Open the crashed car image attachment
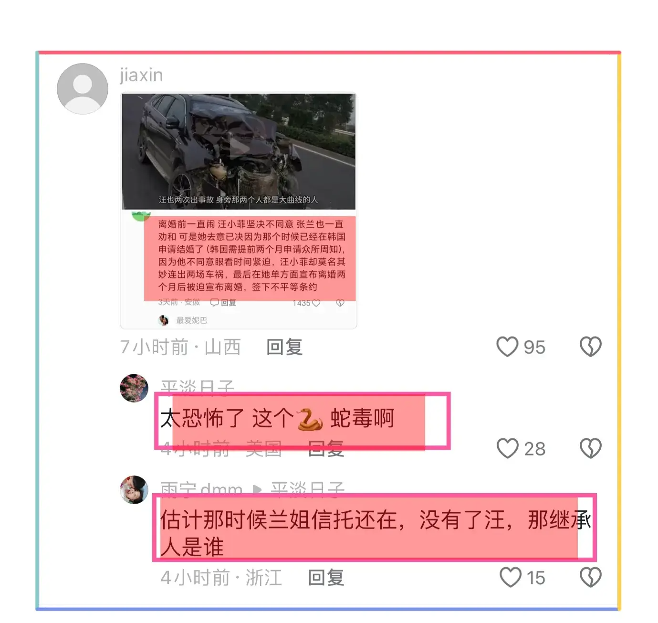 tap(239, 211)
